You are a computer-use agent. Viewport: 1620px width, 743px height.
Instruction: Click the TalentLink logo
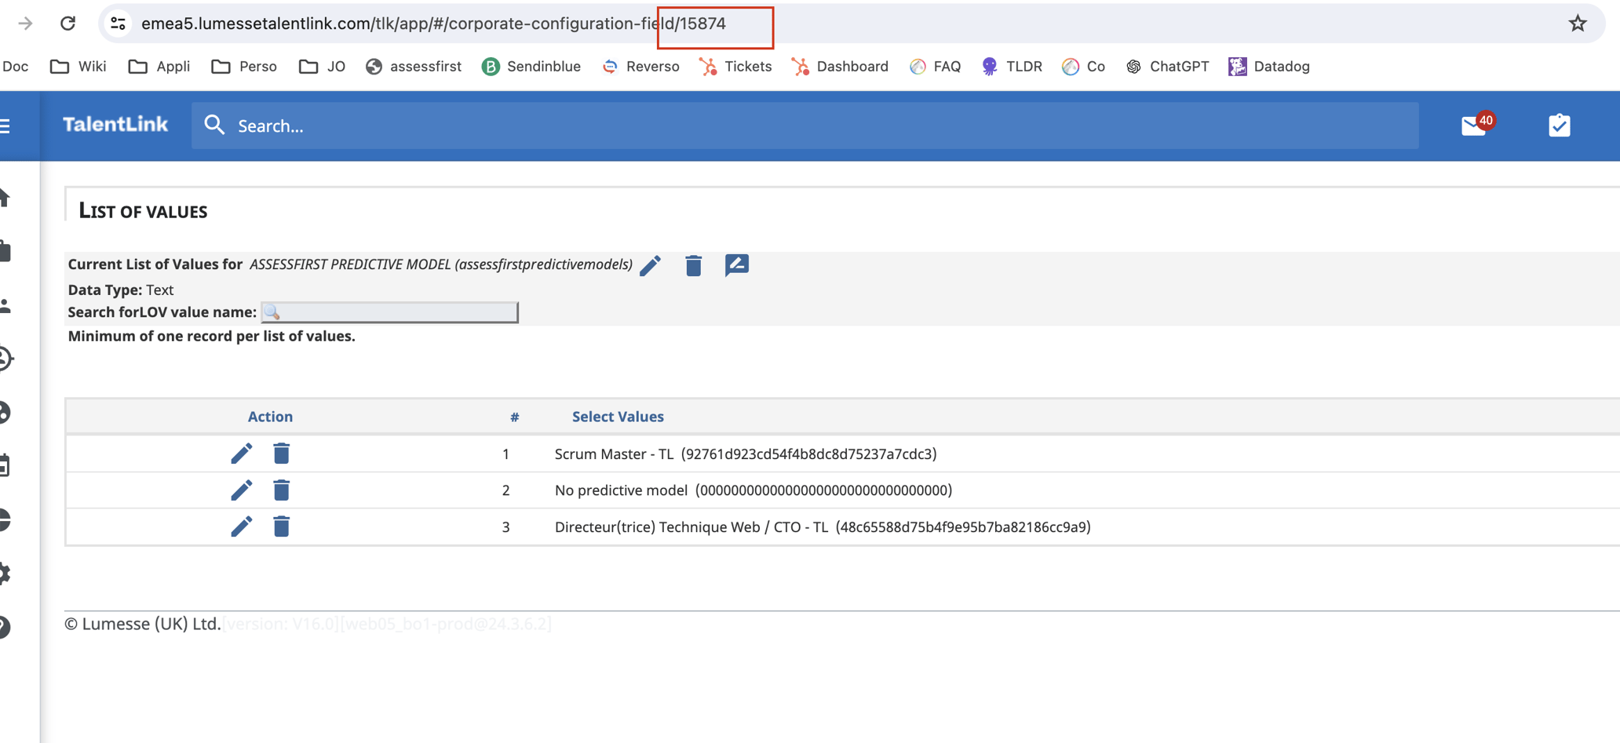click(x=115, y=124)
